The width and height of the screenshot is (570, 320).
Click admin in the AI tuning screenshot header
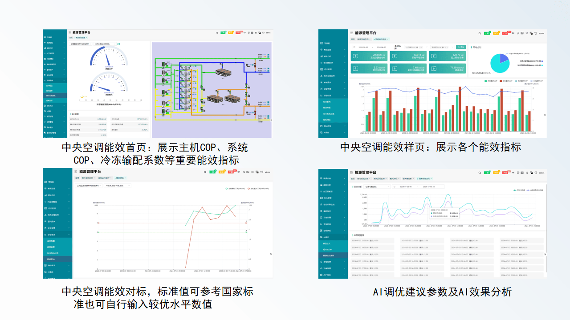coord(541,173)
